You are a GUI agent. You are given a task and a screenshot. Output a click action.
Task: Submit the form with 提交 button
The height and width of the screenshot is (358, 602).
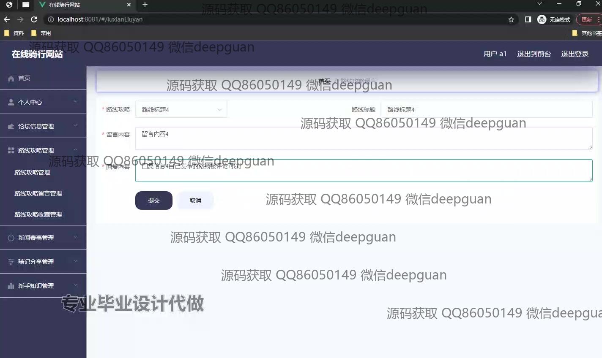[x=154, y=201]
